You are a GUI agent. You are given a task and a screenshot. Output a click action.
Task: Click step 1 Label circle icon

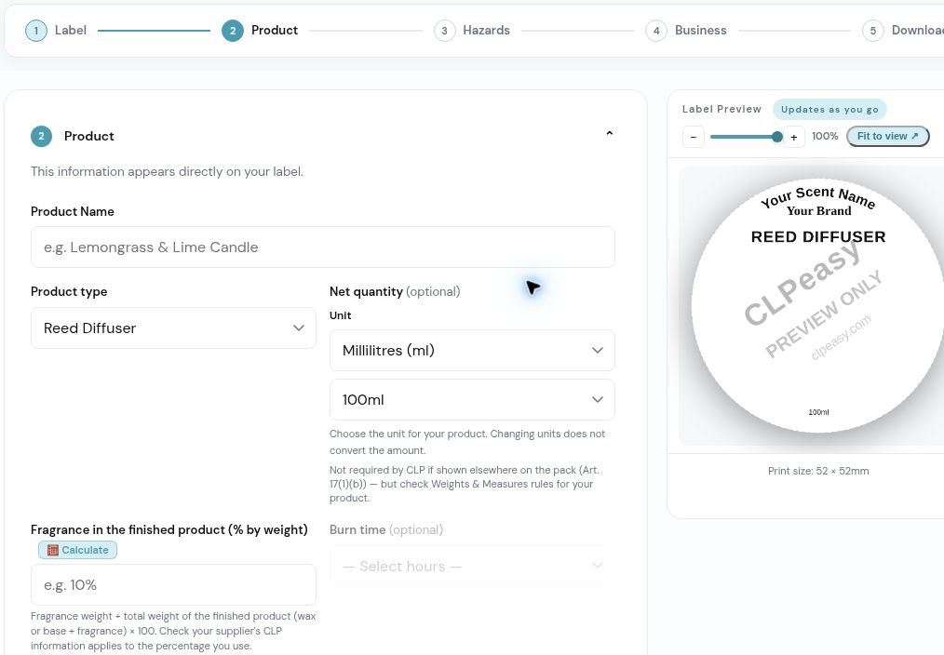coord(36,31)
